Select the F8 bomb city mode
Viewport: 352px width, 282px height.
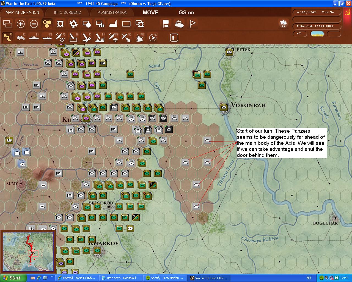[x=100, y=37]
